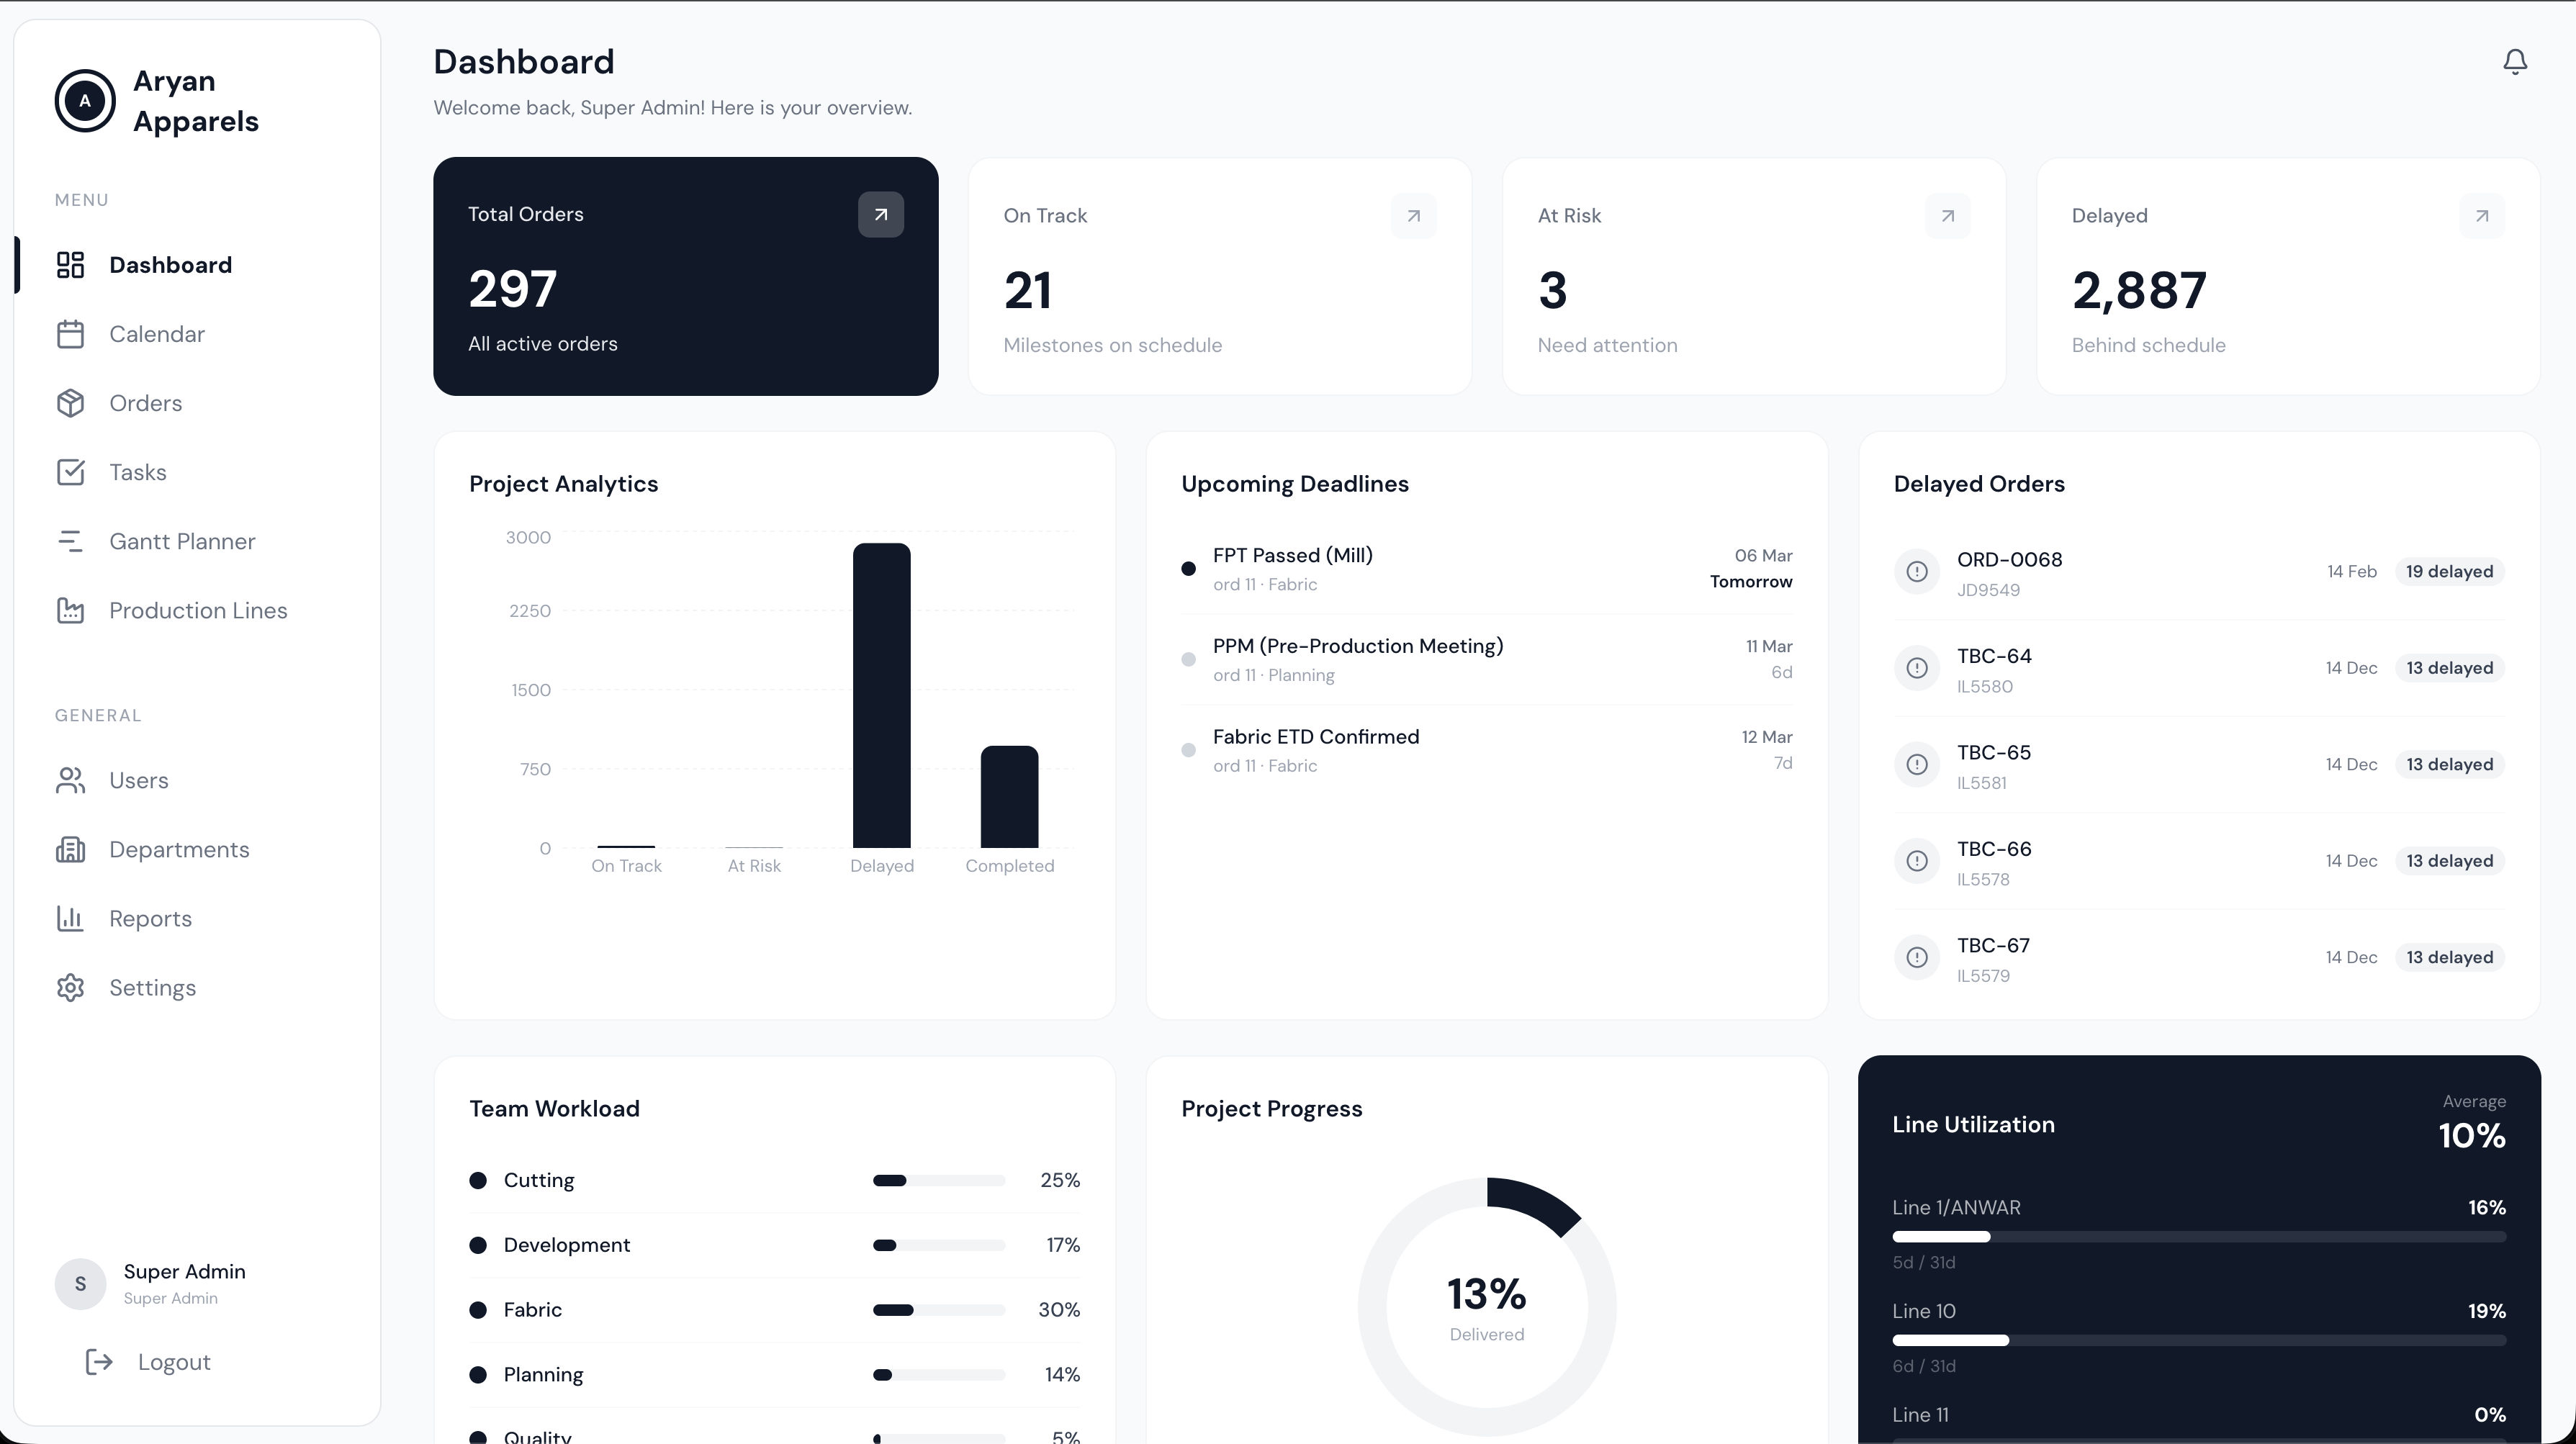Click the notification bell icon
Viewport: 2576px width, 1444px height.
pyautogui.click(x=2514, y=62)
